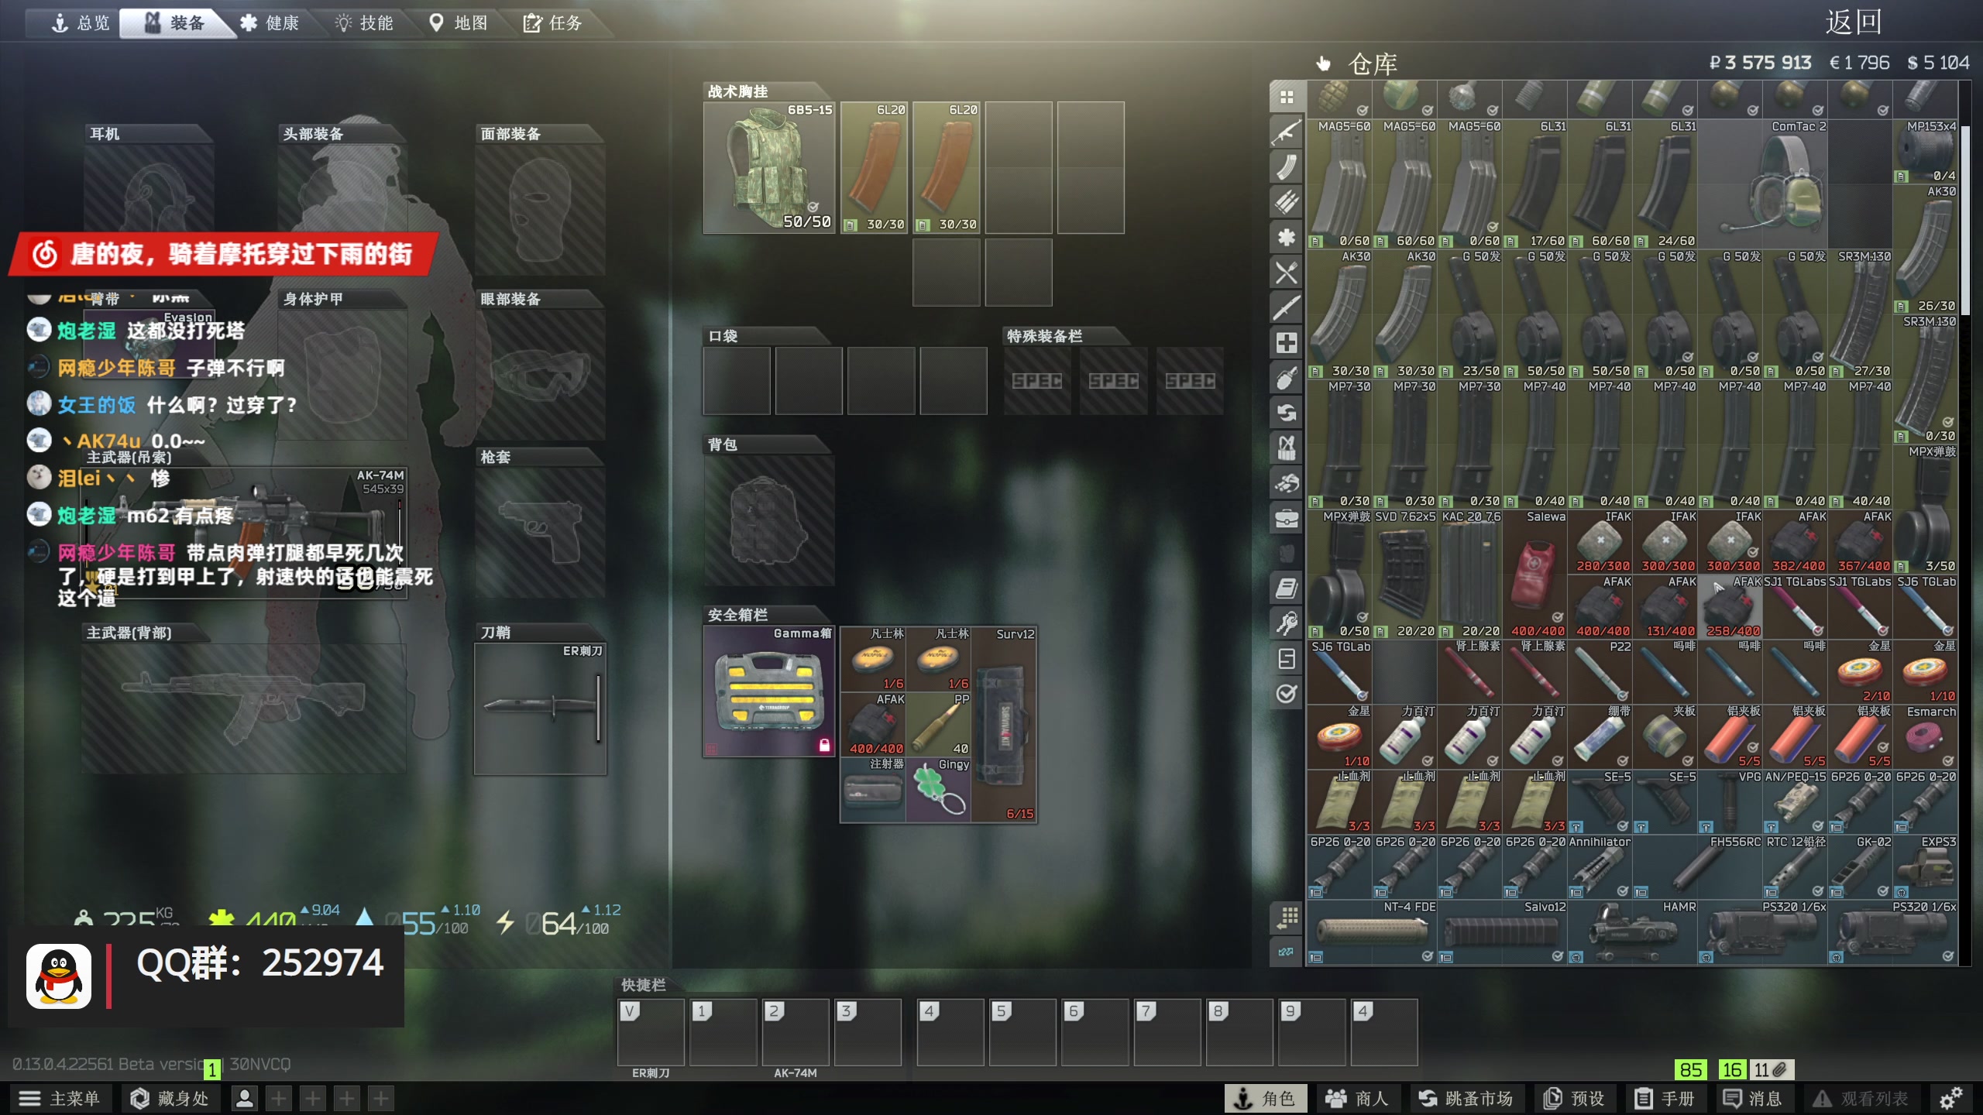The height and width of the screenshot is (1115, 1983).
Task: Open the 技能 skills tab
Action: pos(364,22)
